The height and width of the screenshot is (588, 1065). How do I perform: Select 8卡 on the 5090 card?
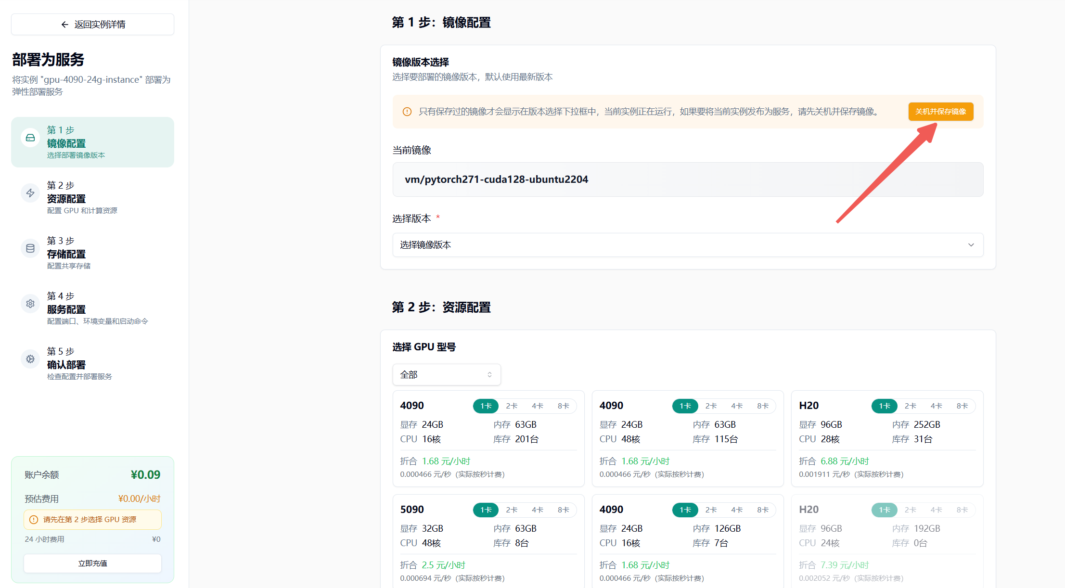tap(563, 510)
